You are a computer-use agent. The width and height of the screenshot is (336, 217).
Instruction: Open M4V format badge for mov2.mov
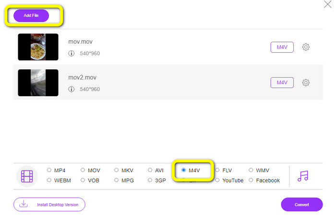(x=282, y=82)
